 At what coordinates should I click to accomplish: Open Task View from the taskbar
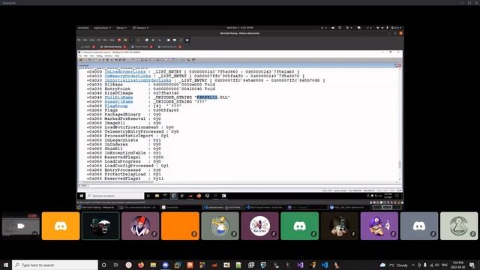(116, 265)
